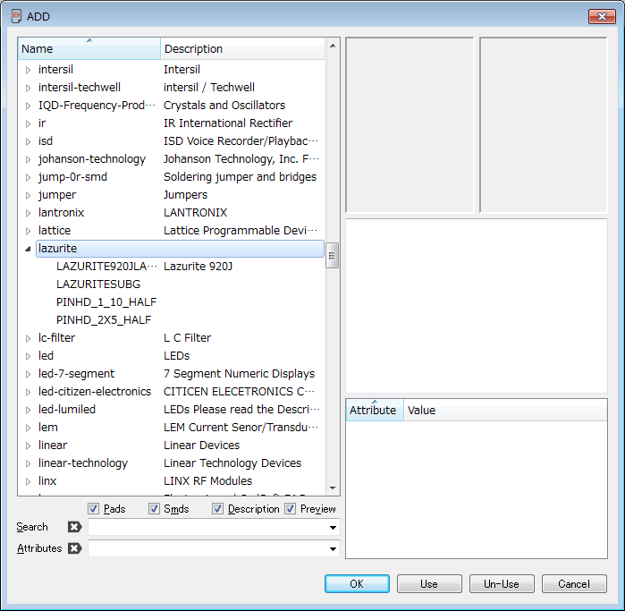Clear the Attributes field with X icon

[x=75, y=548]
